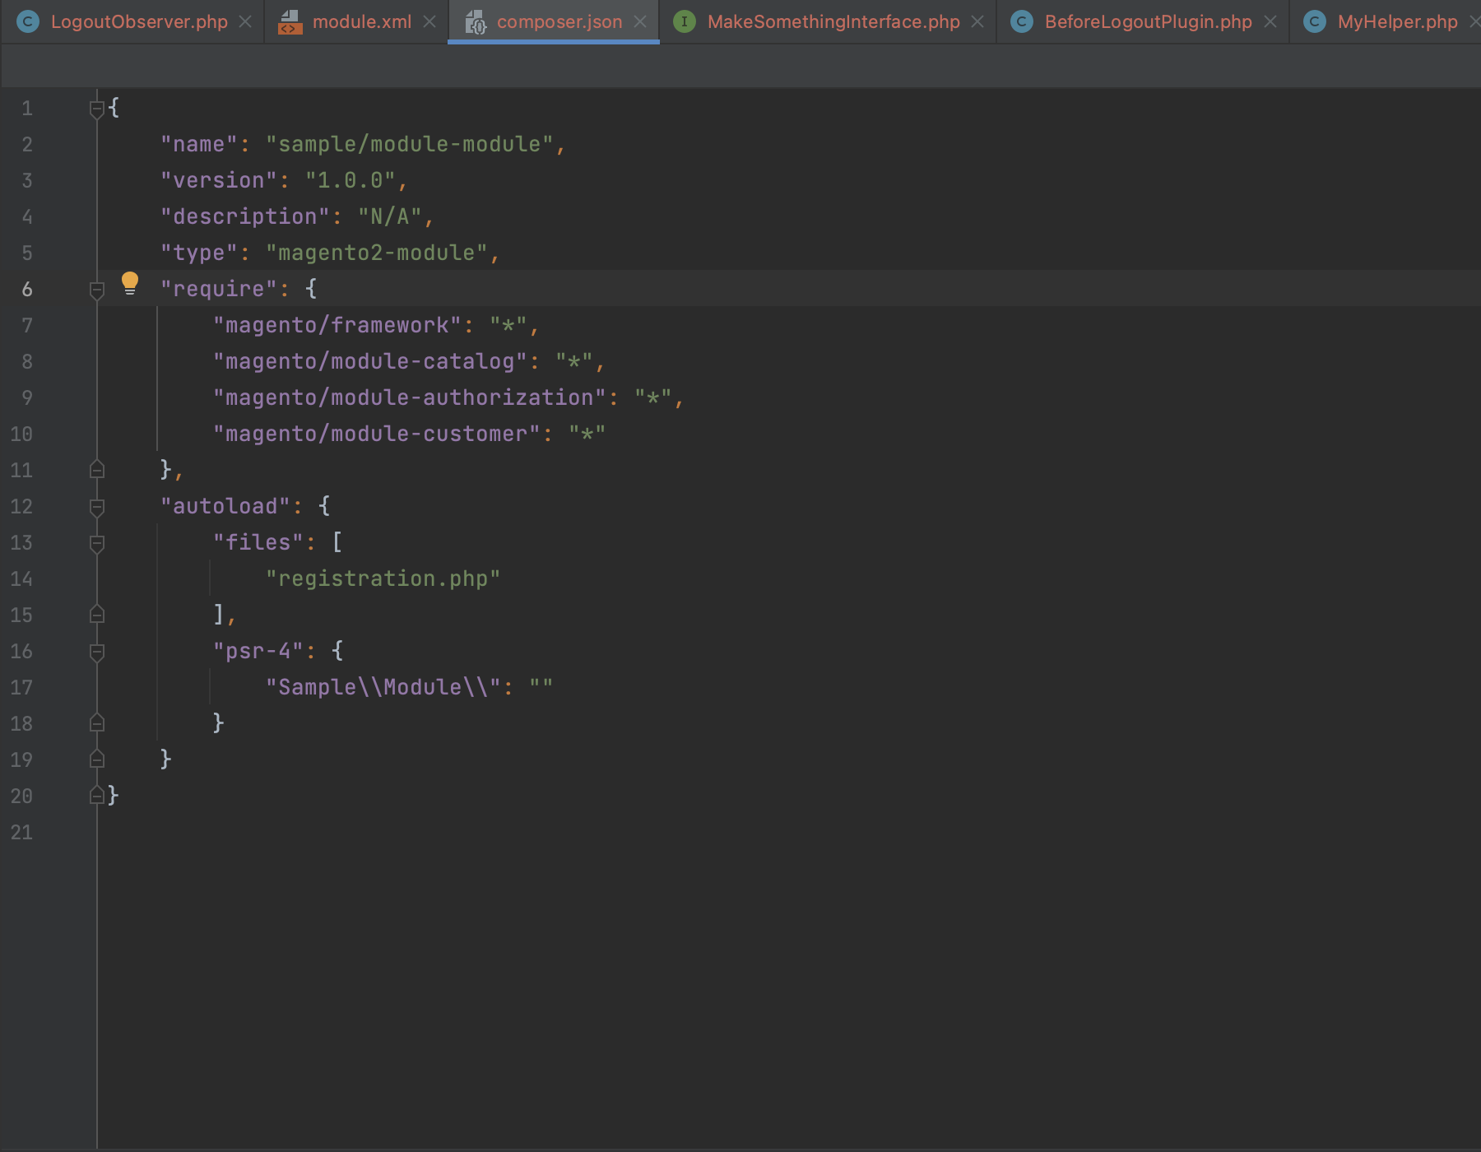Viewport: 1481px width, 1152px height.
Task: Click the "name" key on line 2
Action: click(199, 145)
